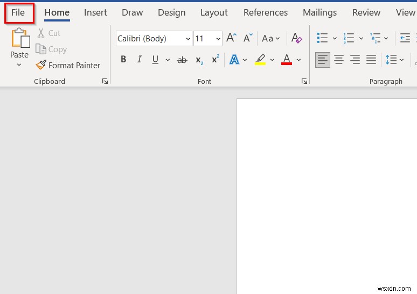Expand the font size dropdown arrow
417x294 pixels.
tap(218, 39)
